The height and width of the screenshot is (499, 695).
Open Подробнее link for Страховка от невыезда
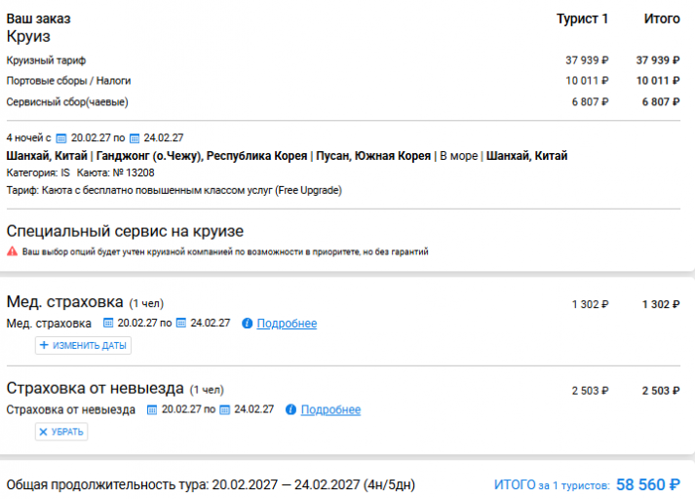(x=330, y=410)
